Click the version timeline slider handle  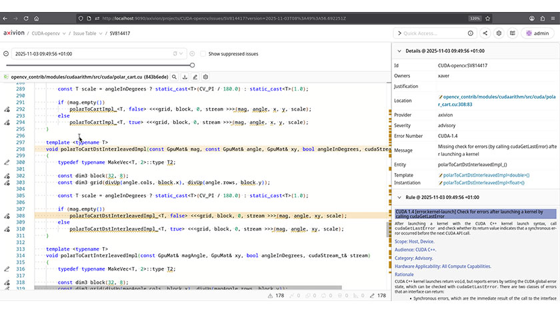[x=193, y=65]
